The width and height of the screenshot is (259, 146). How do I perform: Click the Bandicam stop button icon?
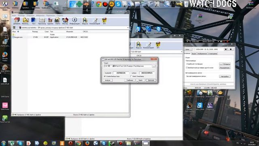231,49
